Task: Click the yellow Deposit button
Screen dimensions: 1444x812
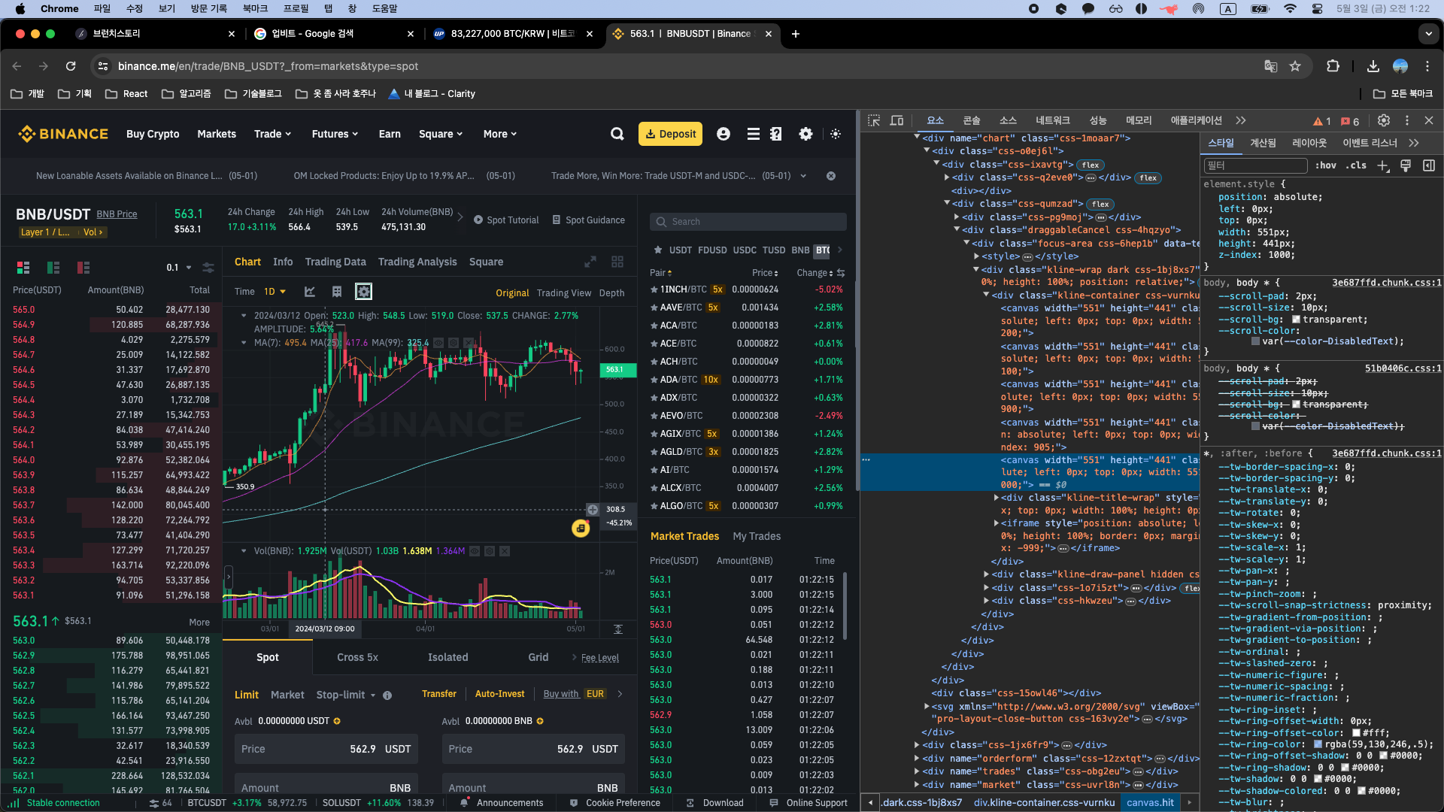Action: 670,134
